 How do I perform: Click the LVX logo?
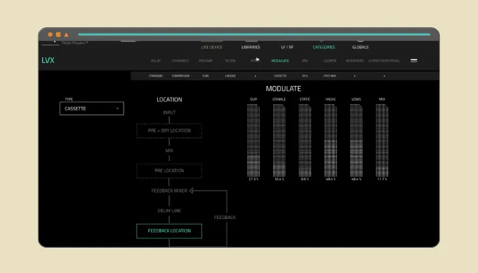[x=48, y=60]
